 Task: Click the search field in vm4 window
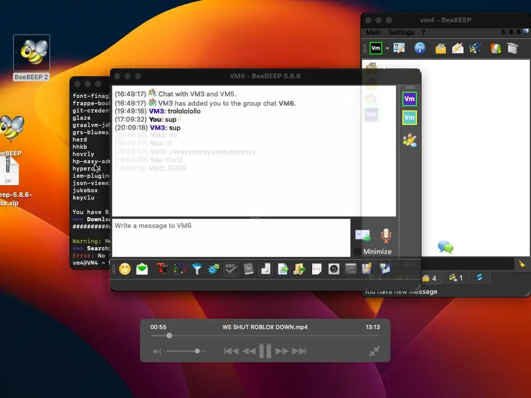click(x=468, y=263)
